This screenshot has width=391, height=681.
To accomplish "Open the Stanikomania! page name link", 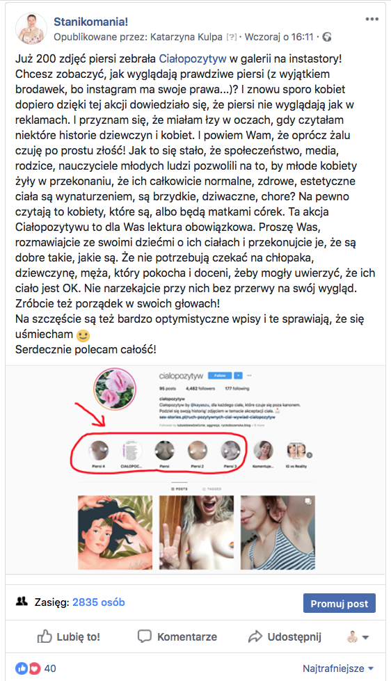I will [x=91, y=22].
